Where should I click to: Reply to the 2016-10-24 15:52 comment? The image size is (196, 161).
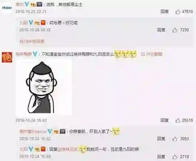click(161, 138)
